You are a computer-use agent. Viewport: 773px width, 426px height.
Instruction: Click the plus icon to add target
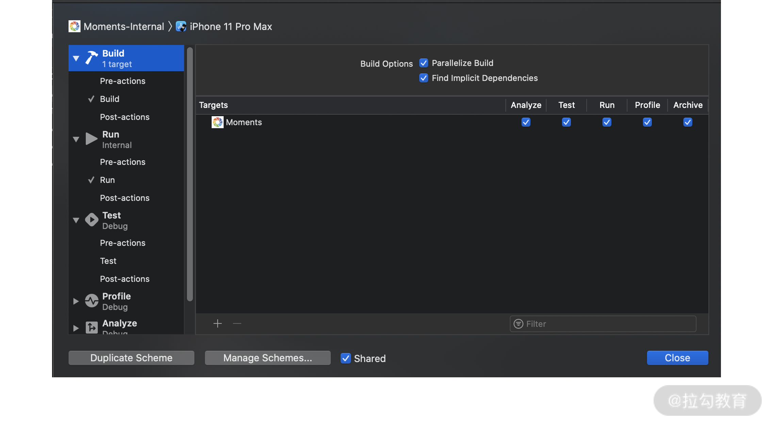(217, 324)
